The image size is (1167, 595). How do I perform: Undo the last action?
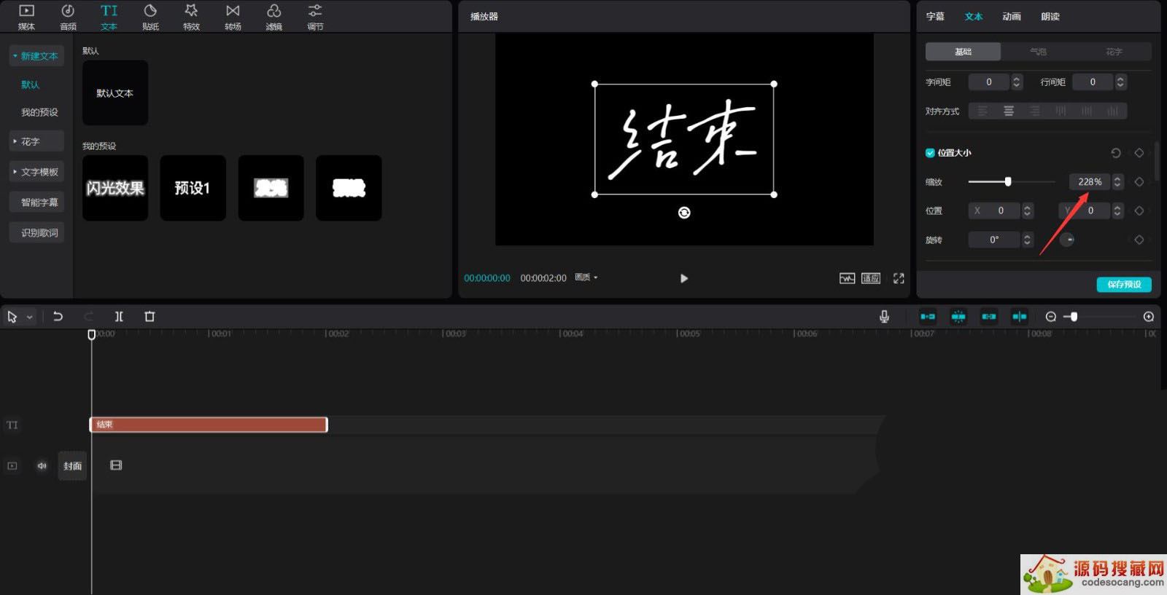pos(58,317)
